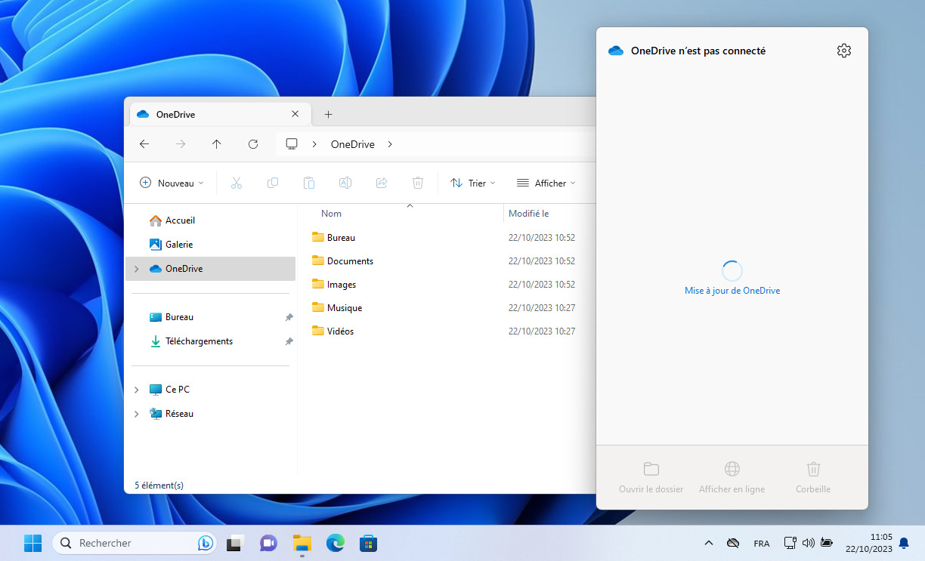925x561 pixels.
Task: Add a new Explorer tab
Action: pyautogui.click(x=328, y=115)
